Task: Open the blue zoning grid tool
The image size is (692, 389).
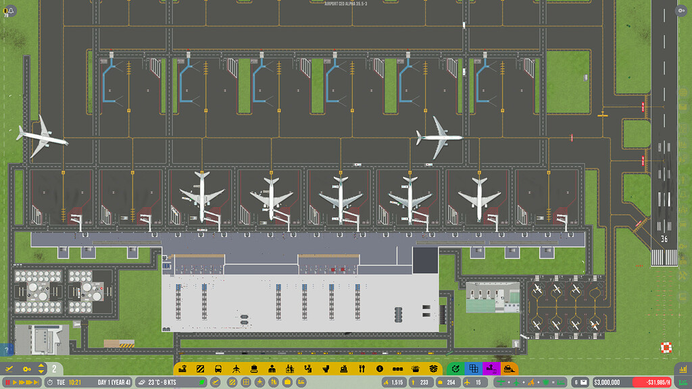Action: coord(474,369)
